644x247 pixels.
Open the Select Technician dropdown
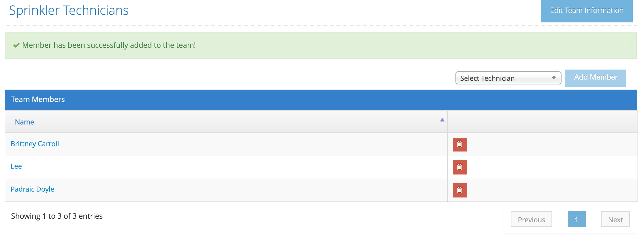coord(508,78)
